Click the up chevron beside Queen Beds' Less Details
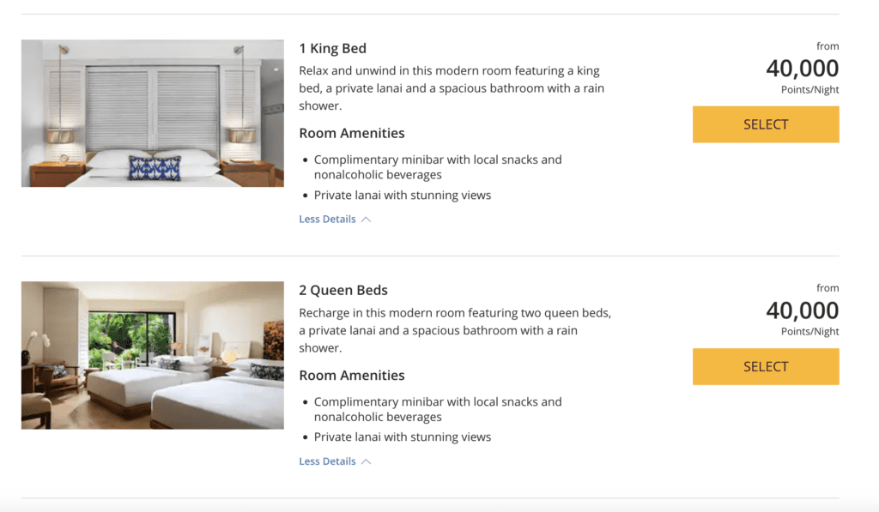Viewport: 879px width, 512px height. [x=367, y=461]
